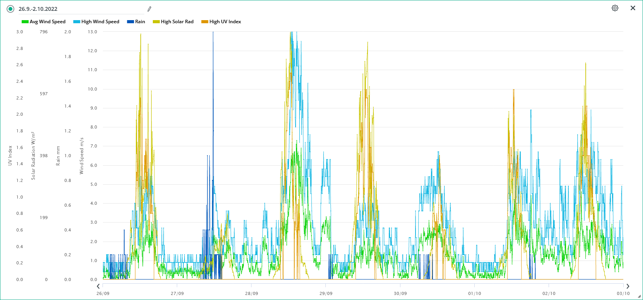
Task: Click the resize grip in bottom-right corner
Action: tap(639, 297)
